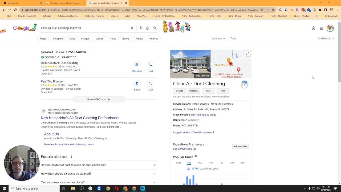Click Ask a question button
Viewport: 341px width, 192px height.
tap(240, 146)
